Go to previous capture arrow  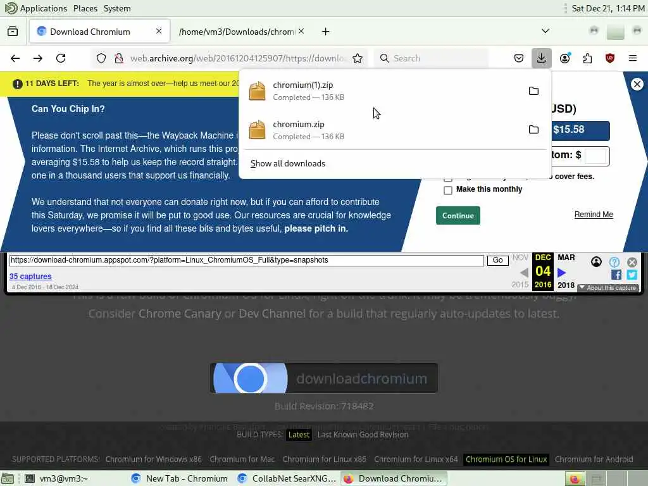524,273
